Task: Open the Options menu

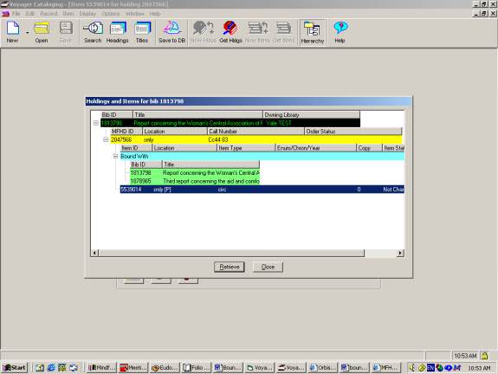Action: tap(111, 14)
